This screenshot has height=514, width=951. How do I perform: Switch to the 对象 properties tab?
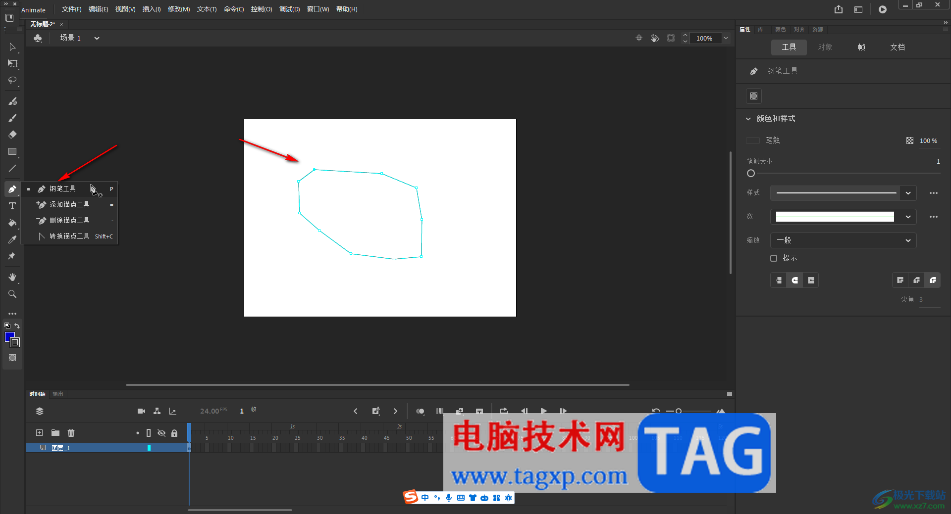(825, 47)
